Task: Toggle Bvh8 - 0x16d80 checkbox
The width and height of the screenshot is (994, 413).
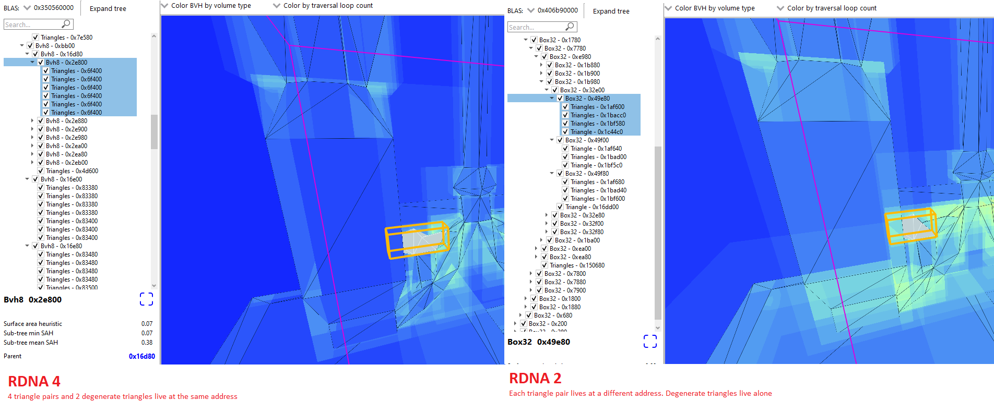Action: coord(35,54)
